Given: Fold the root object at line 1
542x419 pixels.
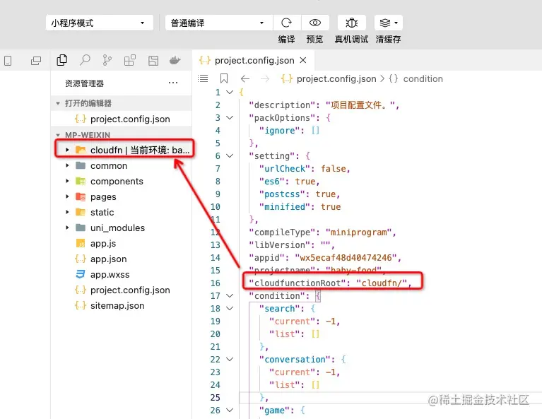Looking at the screenshot, I should tap(230, 93).
